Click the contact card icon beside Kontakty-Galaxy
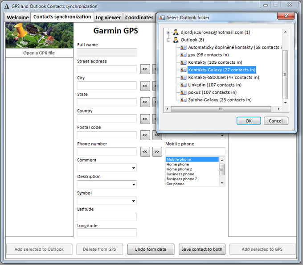The image size is (303, 265). click(x=183, y=70)
